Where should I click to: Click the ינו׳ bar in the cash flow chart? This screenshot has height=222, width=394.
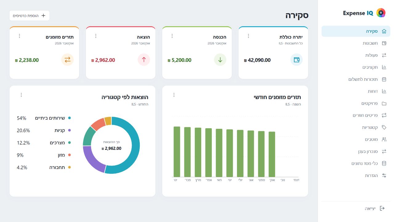(177, 152)
